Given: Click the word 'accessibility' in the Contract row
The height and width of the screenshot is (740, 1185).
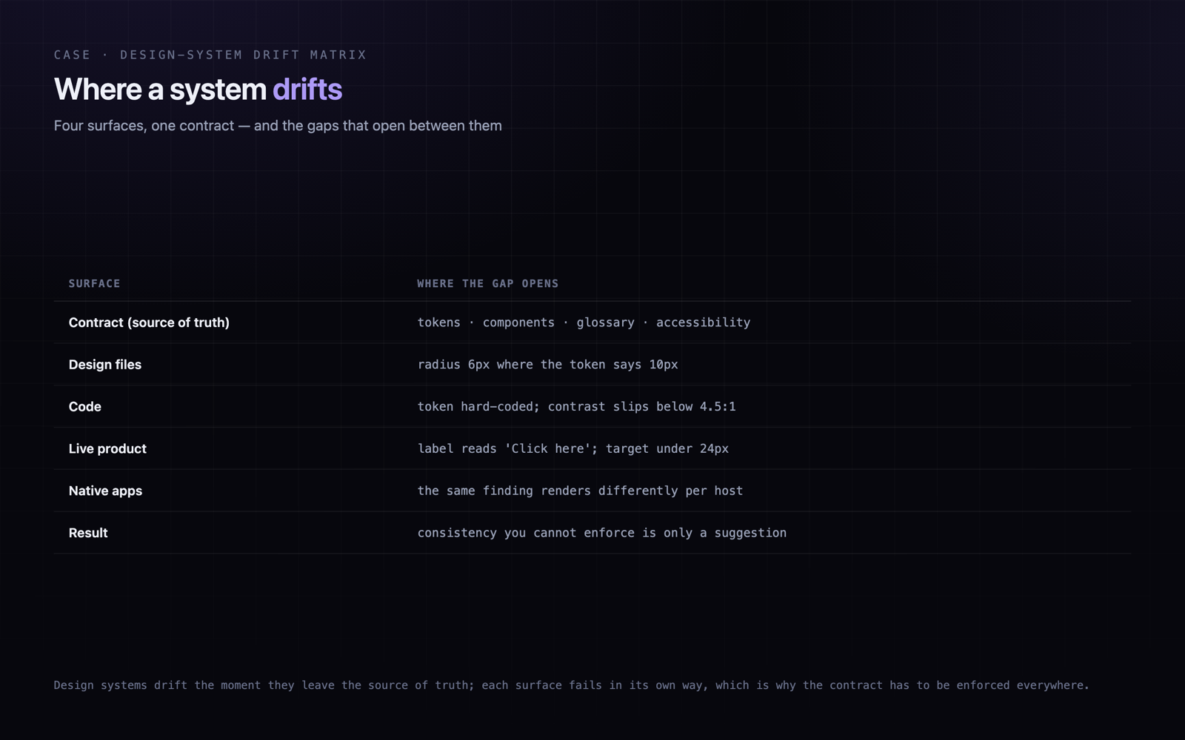Looking at the screenshot, I should (x=703, y=323).
